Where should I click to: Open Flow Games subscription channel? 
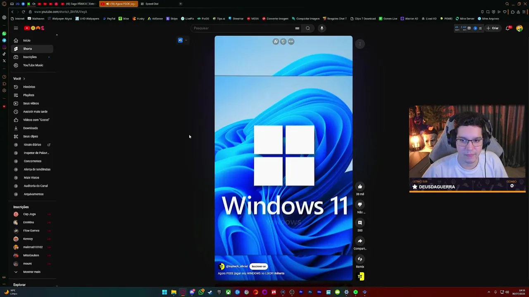click(x=32, y=231)
